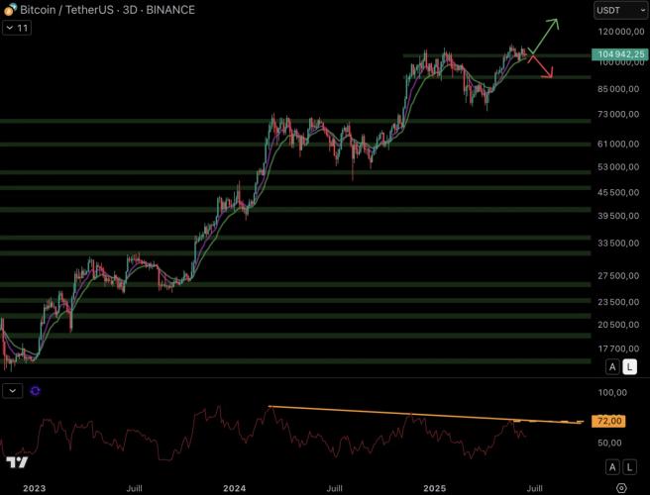650x495 pixels.
Task: Click the purple indicator icon in RSI pane
Action: pyautogui.click(x=36, y=391)
